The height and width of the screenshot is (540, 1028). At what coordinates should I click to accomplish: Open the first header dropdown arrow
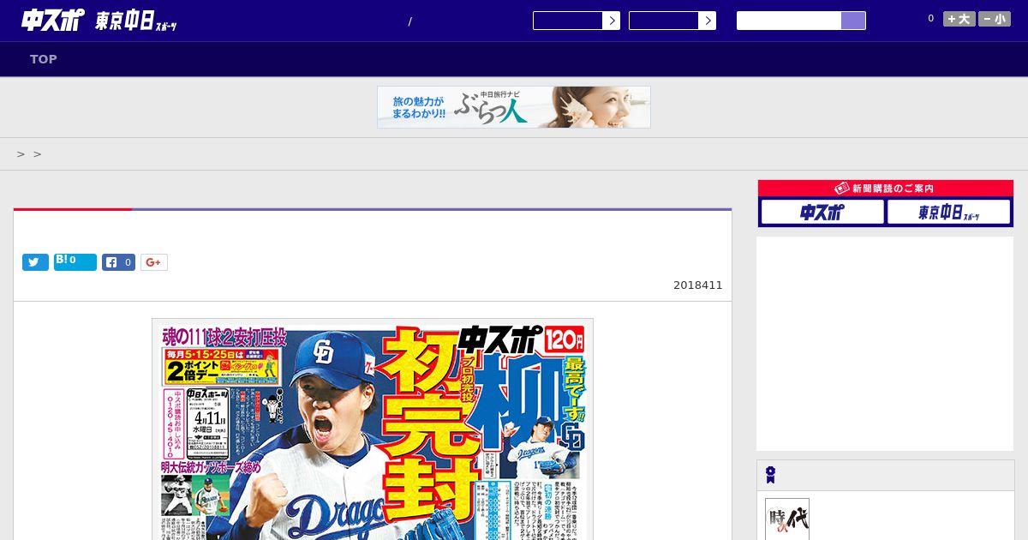tap(611, 21)
